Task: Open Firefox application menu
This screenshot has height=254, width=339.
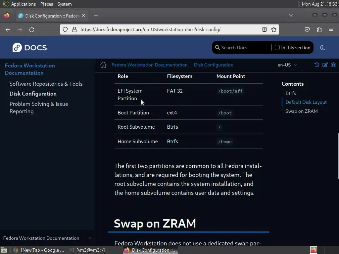Action: pos(331,29)
